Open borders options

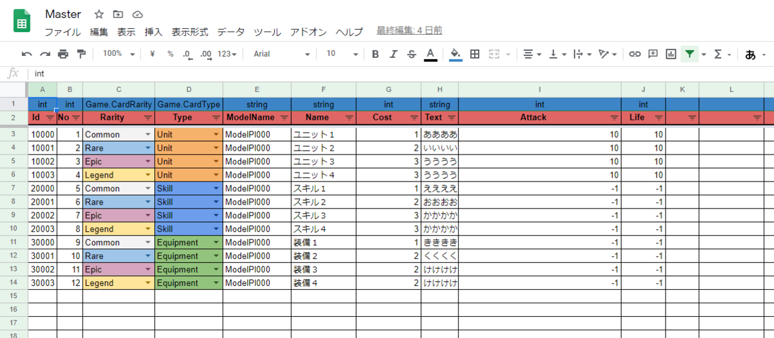(475, 54)
